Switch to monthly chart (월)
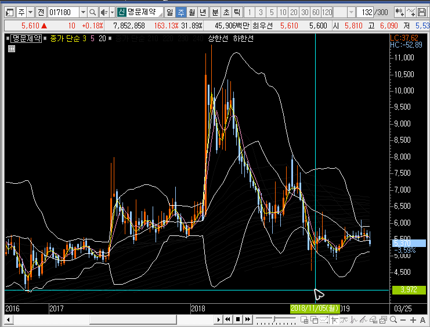This screenshot has height=327, width=430. (191, 12)
